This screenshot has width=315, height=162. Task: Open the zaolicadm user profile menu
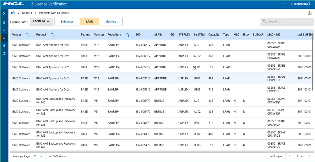click(x=300, y=4)
